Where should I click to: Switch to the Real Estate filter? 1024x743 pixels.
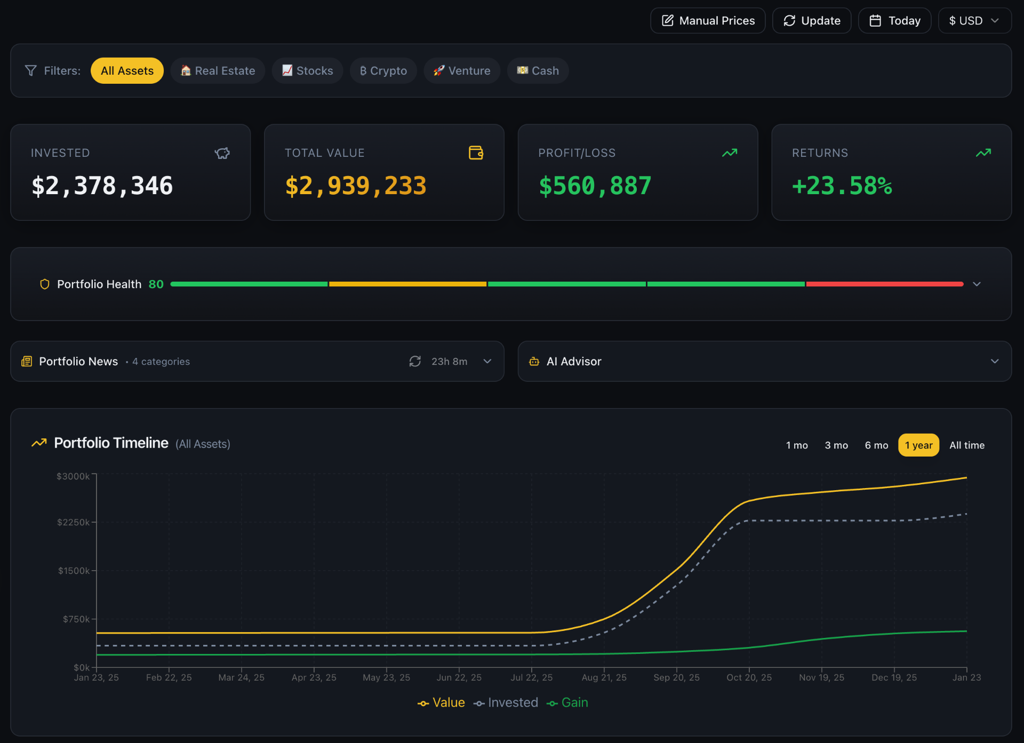(x=218, y=70)
